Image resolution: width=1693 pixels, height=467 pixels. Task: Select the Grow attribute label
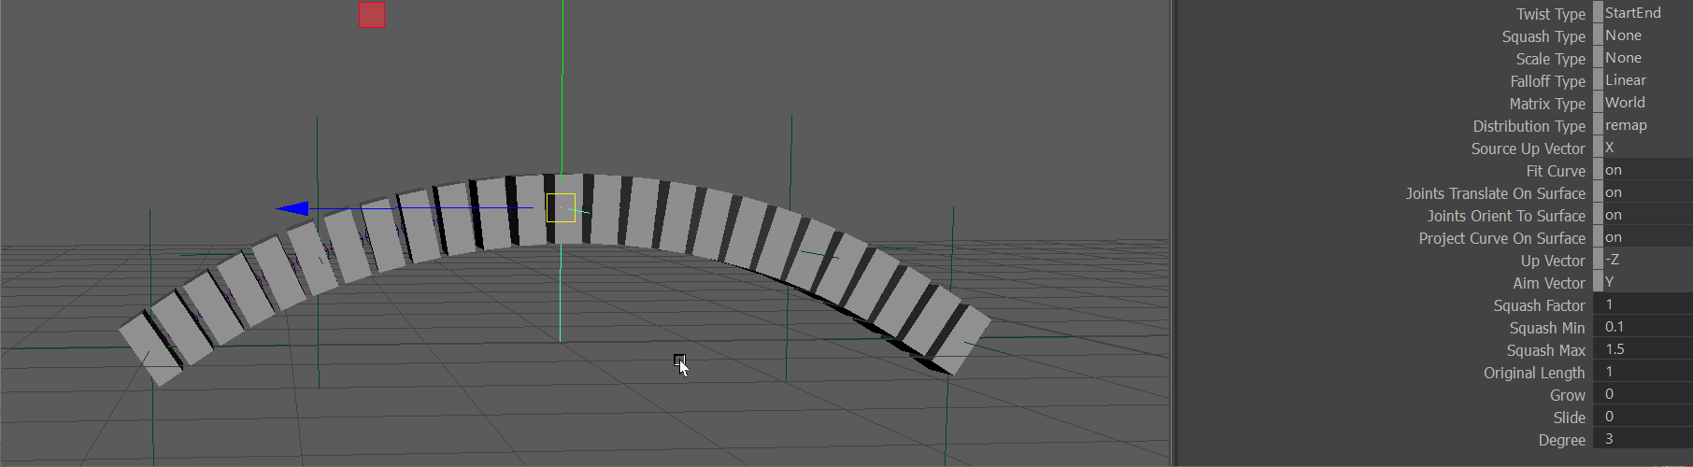coord(1568,395)
